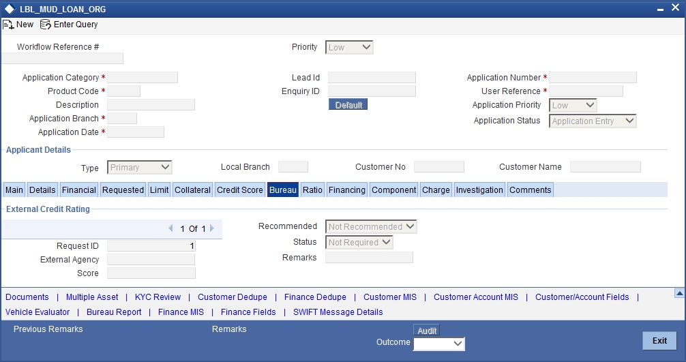Open the Outcome dropdown
The width and height of the screenshot is (686, 362).
tap(439, 344)
